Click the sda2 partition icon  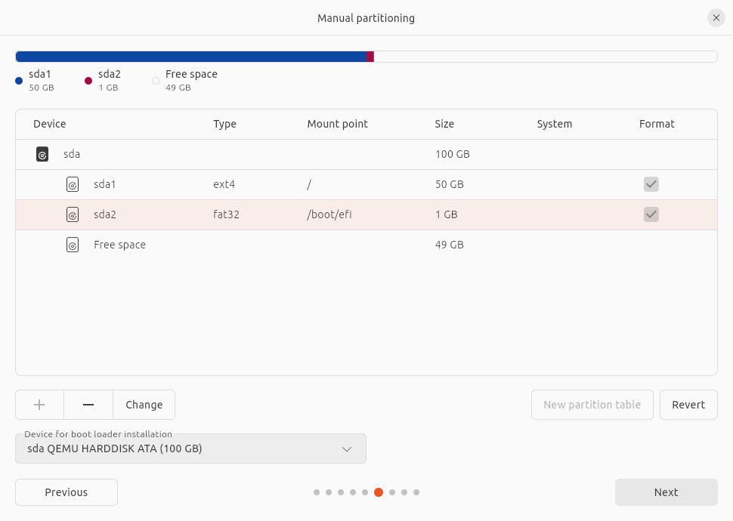(x=73, y=214)
